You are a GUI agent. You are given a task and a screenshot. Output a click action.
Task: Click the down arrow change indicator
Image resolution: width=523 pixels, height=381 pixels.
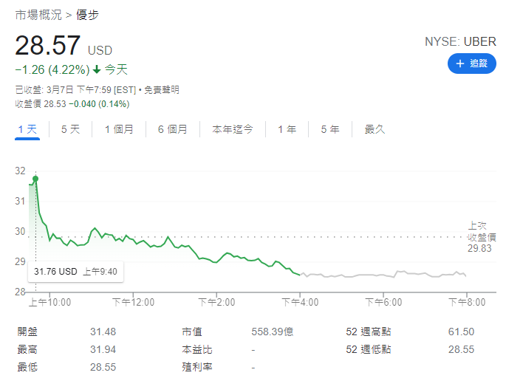97,69
